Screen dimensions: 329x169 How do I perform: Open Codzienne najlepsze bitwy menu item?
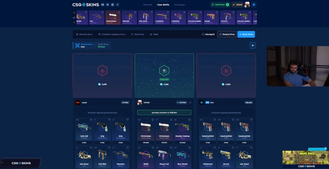click(x=112, y=34)
